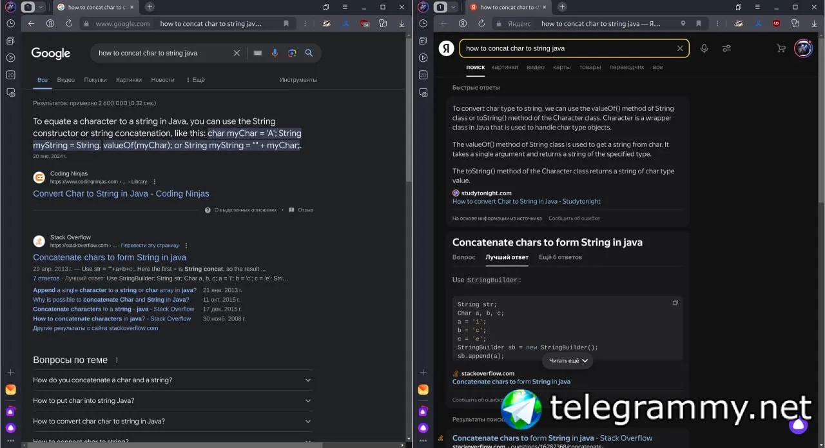Screen dimensions: 825x448
Task: Switch to Google 'Покупки' tab
Action: point(95,80)
